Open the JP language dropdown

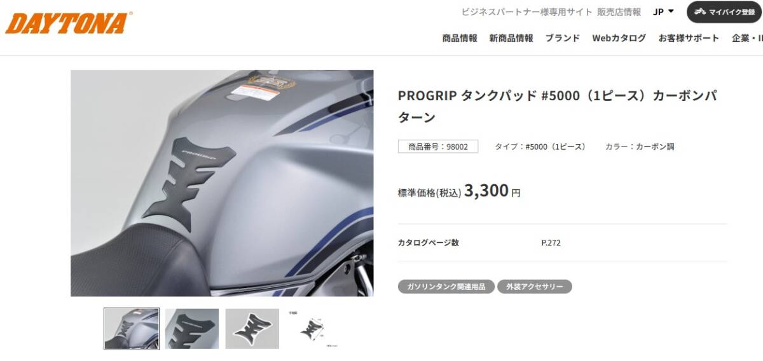click(x=663, y=11)
